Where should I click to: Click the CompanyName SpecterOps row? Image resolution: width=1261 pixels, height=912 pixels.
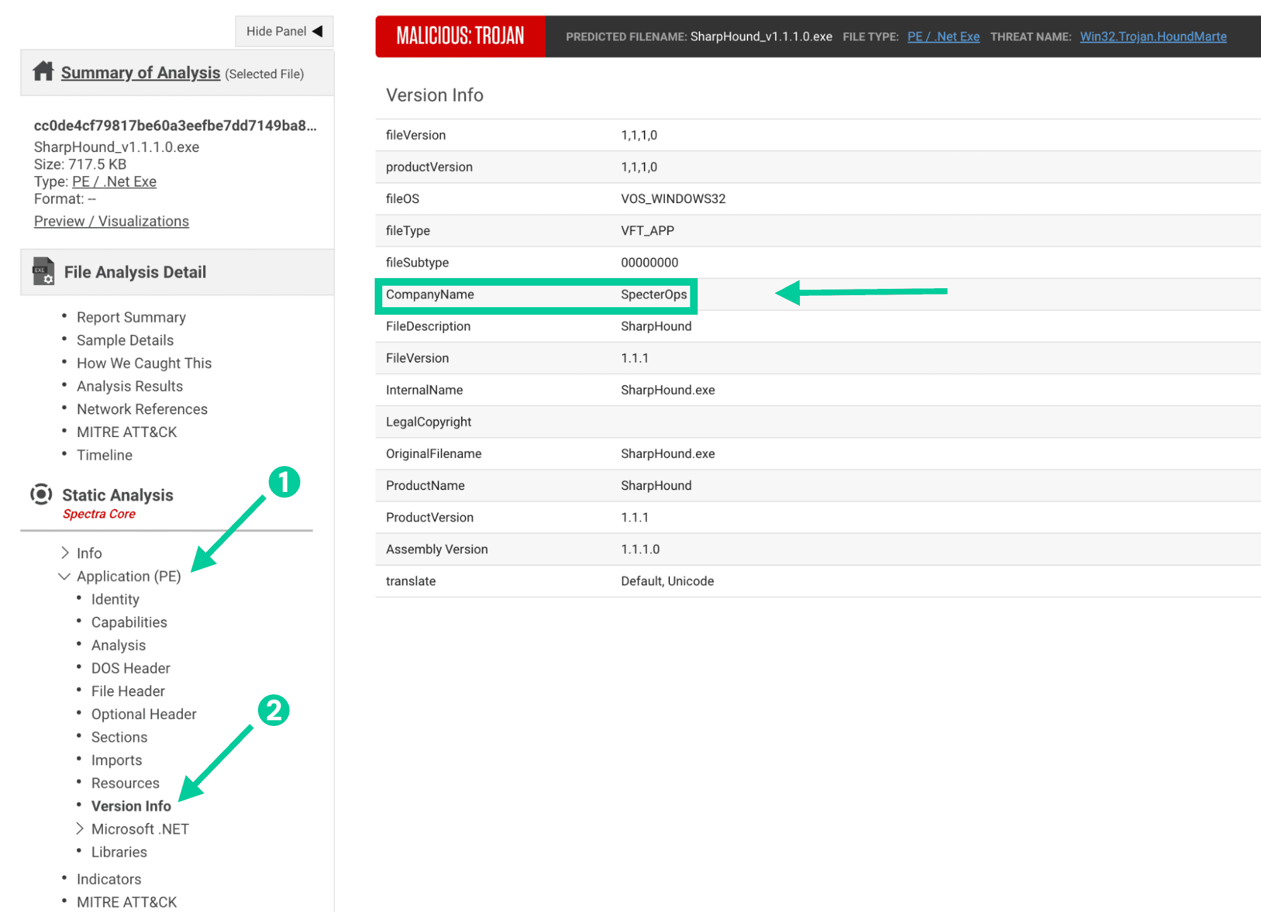(x=536, y=295)
